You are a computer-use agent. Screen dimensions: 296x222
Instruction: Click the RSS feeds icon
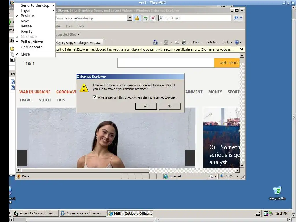coord(166,42)
